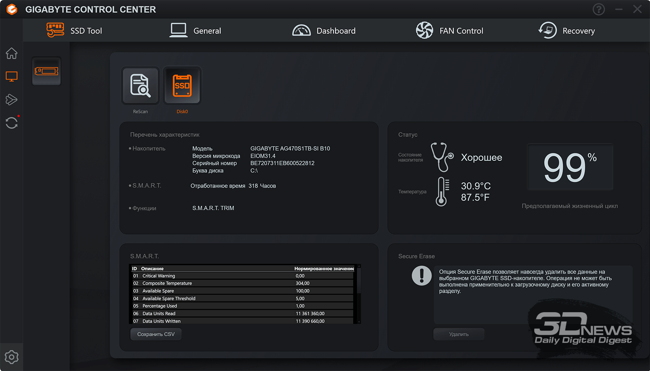Select the Available Spare Threshold row
The height and width of the screenshot is (371, 650).
pyautogui.click(x=242, y=298)
